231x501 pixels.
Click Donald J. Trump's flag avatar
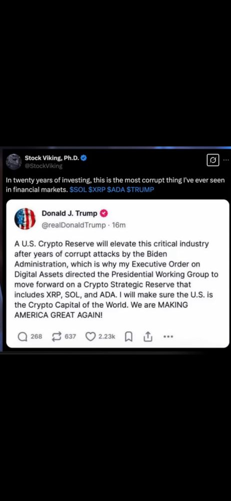pyautogui.click(x=25, y=219)
